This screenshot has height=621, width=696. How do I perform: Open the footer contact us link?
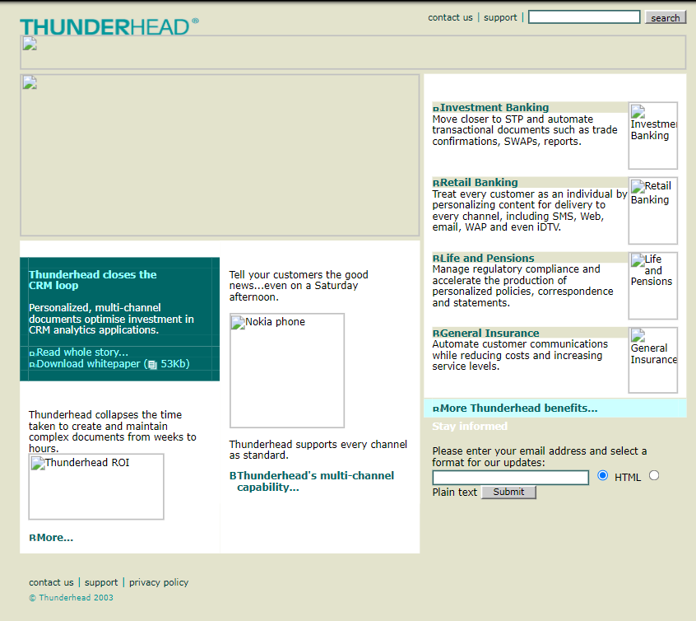coord(51,582)
